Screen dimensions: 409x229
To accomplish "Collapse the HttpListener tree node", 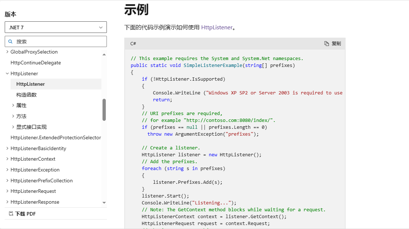I will (x=7, y=73).
